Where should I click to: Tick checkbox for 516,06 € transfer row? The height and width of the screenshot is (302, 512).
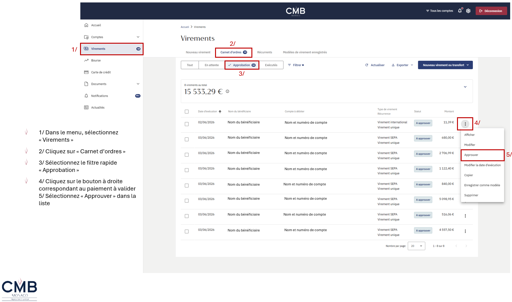point(187,216)
